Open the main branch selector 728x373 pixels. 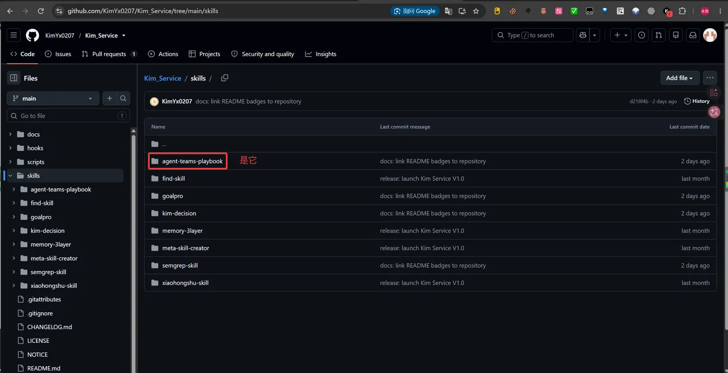pos(53,98)
